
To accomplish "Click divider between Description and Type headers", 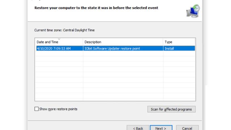I will pyautogui.click(x=163, y=42).
